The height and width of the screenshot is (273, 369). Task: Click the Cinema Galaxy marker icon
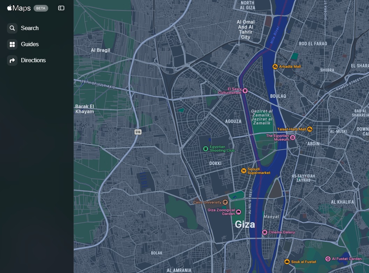265,232
